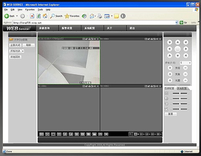Screen dimensions: 201x156
Task: Adjust the brightness slider (first image slider)
Action: pos(180,93)
